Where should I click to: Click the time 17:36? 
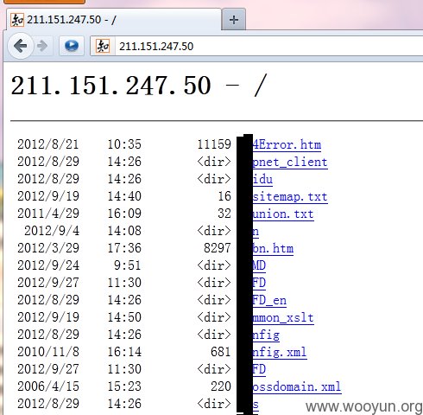coord(124,248)
